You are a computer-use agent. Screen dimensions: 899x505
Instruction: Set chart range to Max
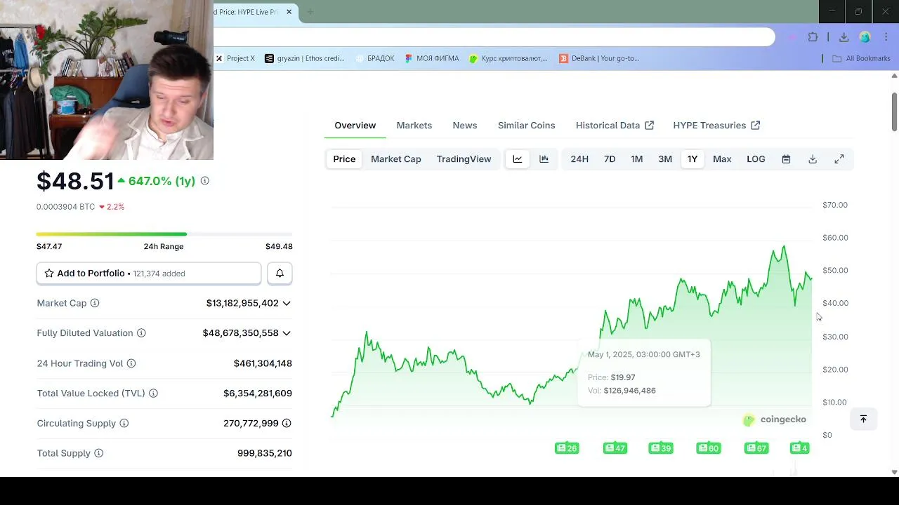tap(722, 159)
